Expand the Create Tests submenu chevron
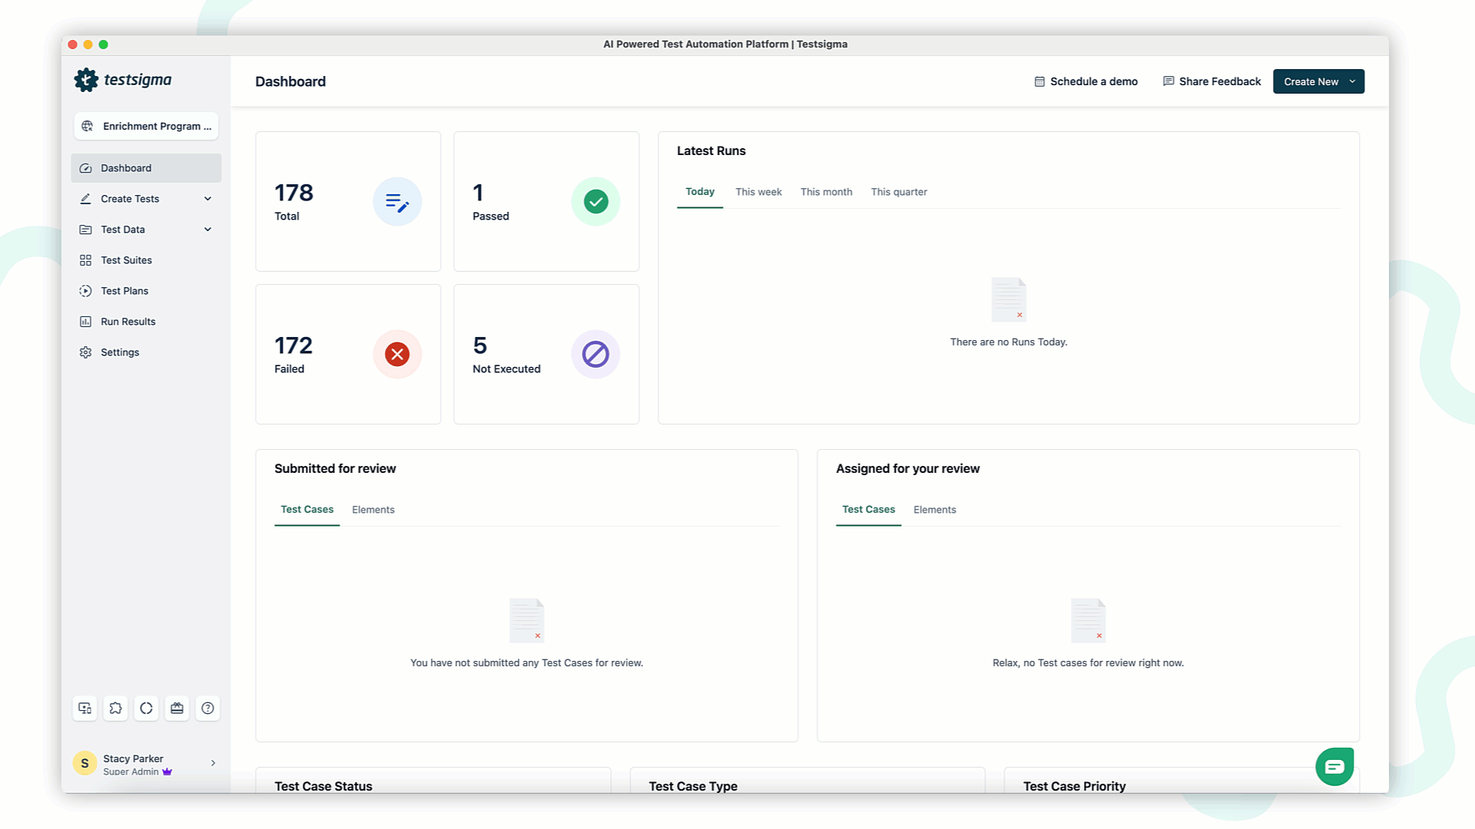Viewport: 1475px width, 829px height. point(207,199)
